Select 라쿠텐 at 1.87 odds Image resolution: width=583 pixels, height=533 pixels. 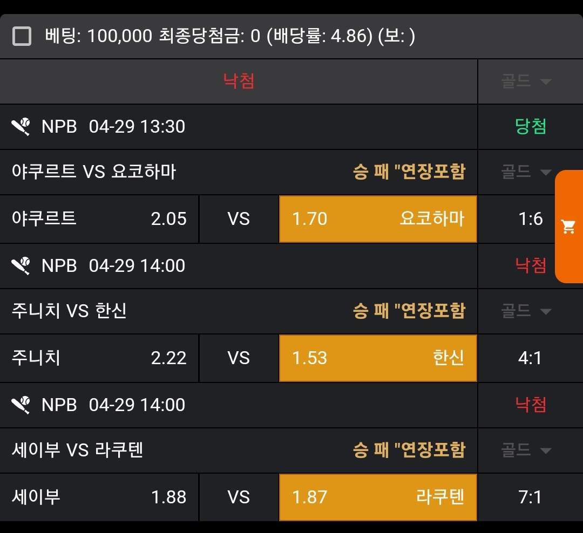tap(378, 497)
